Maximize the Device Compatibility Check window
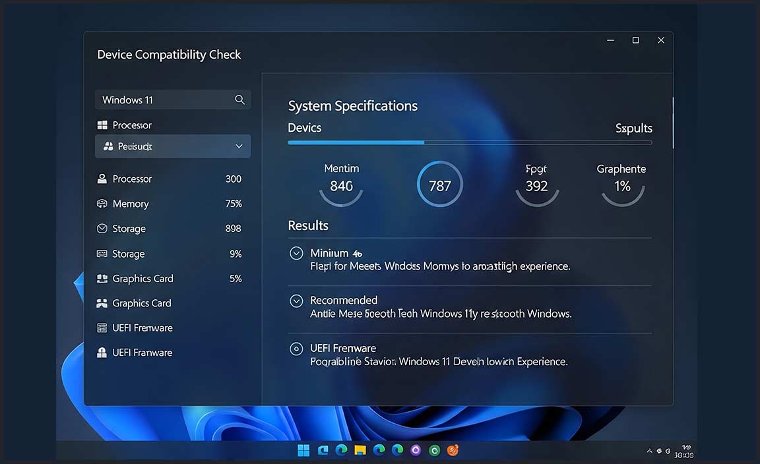The width and height of the screenshot is (760, 464). click(x=635, y=40)
